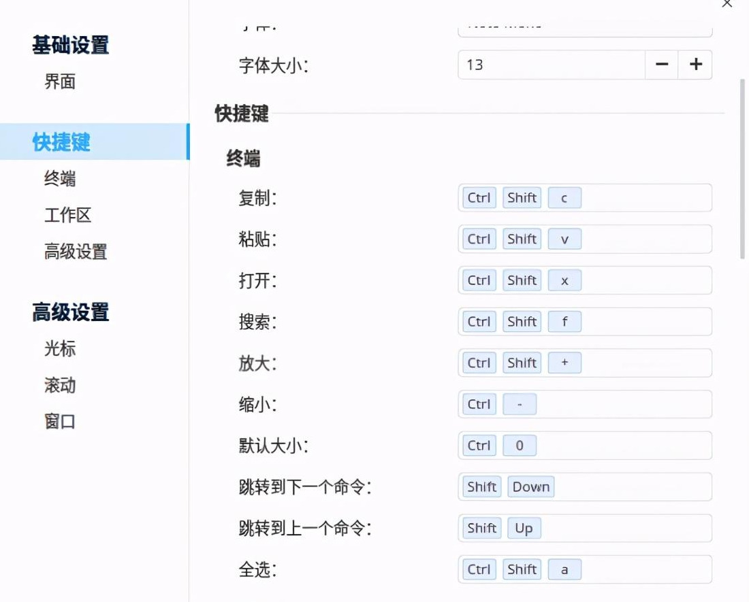Select 高级设置 sub-item under 快捷键
This screenshot has height=602, width=749.
[x=76, y=252]
